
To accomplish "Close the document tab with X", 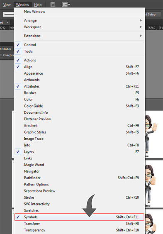I will point(7,22).
